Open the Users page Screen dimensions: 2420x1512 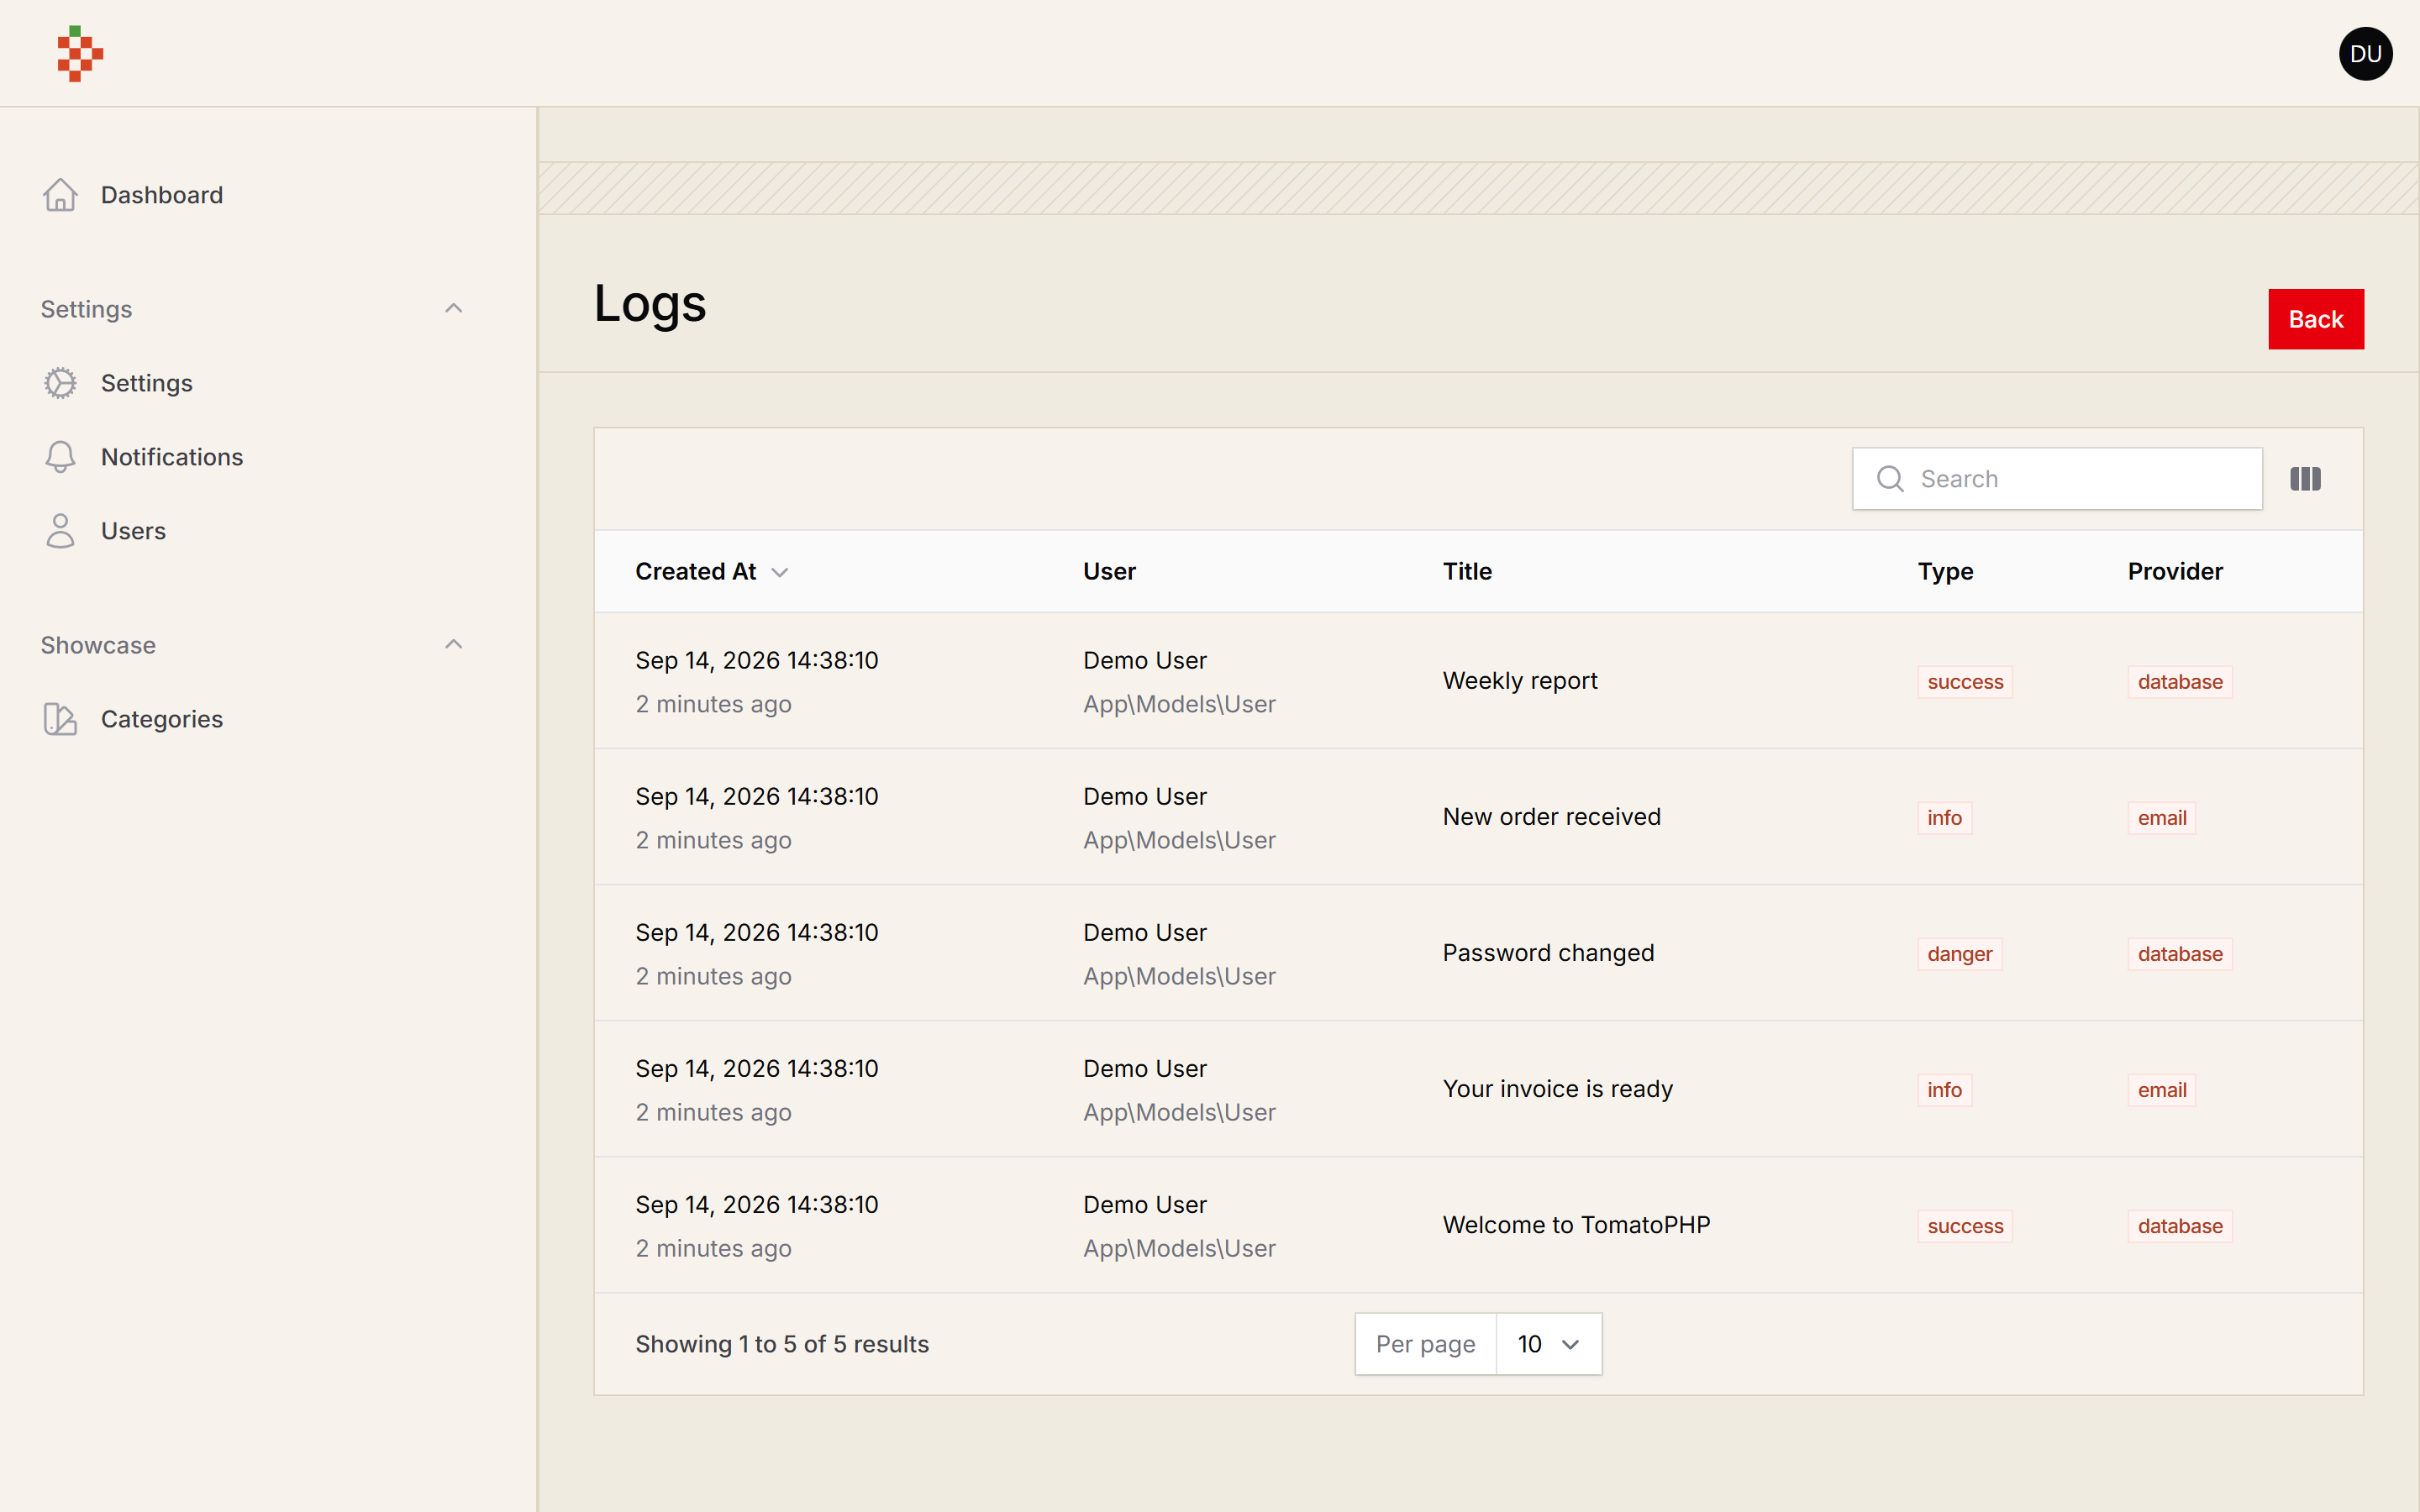133,531
